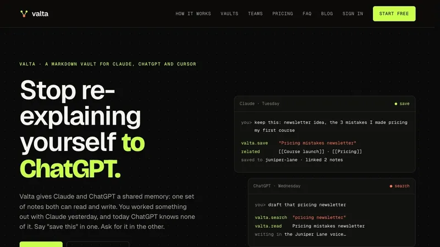Image resolution: width=440 pixels, height=247 pixels.
Task: Click the markdown vault tagline text
Action: (108, 64)
